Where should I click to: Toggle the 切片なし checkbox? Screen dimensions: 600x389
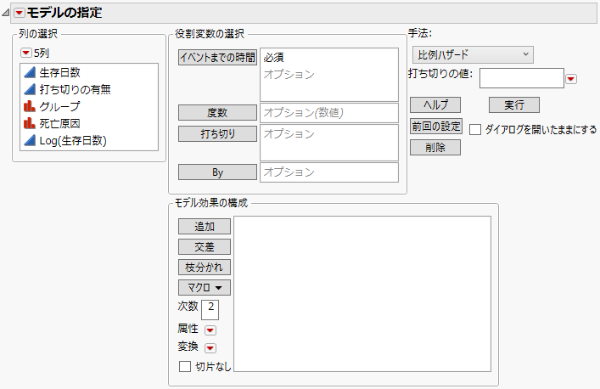pyautogui.click(x=184, y=366)
